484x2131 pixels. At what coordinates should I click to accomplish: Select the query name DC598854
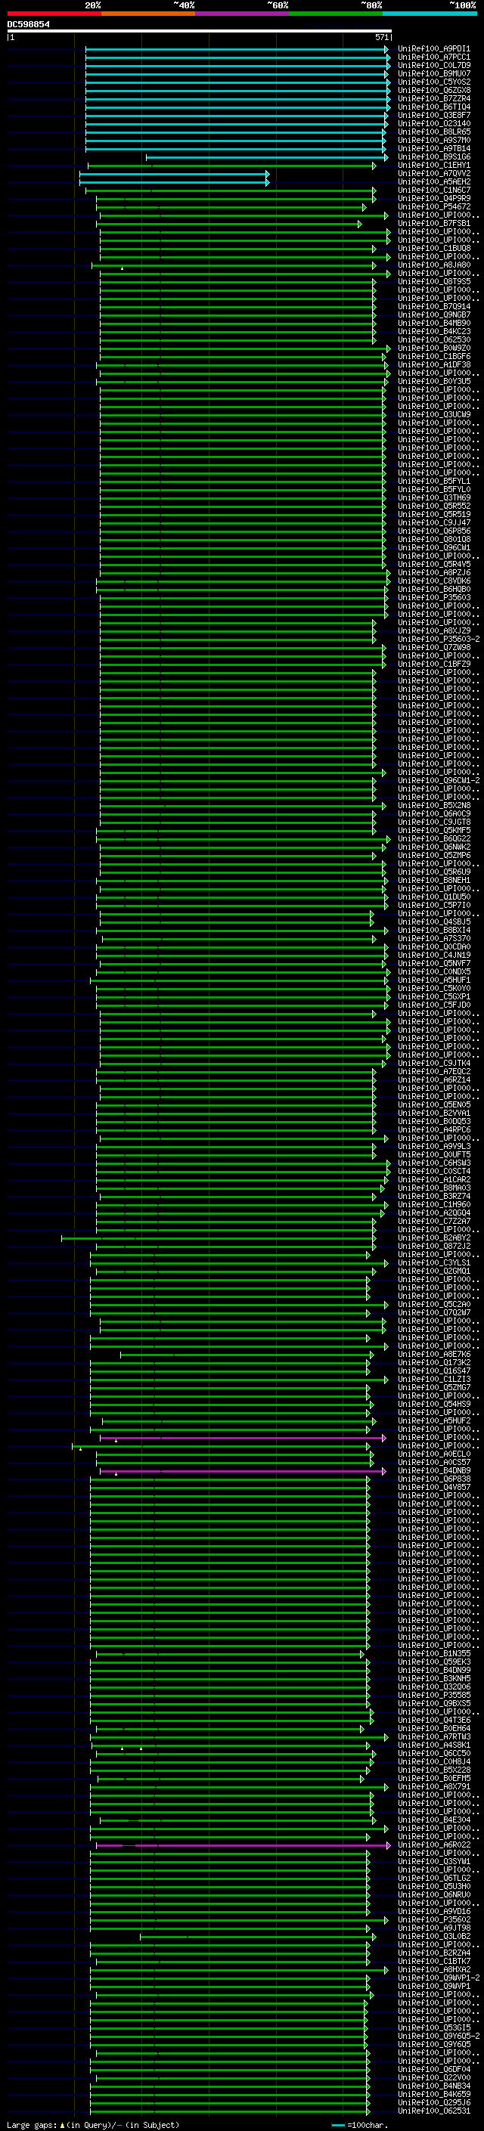pyautogui.click(x=28, y=25)
